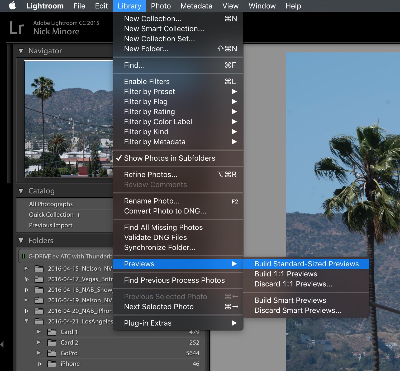This screenshot has height=371, width=400.
Task: Select Rename Photo menu item
Action: 178,201
